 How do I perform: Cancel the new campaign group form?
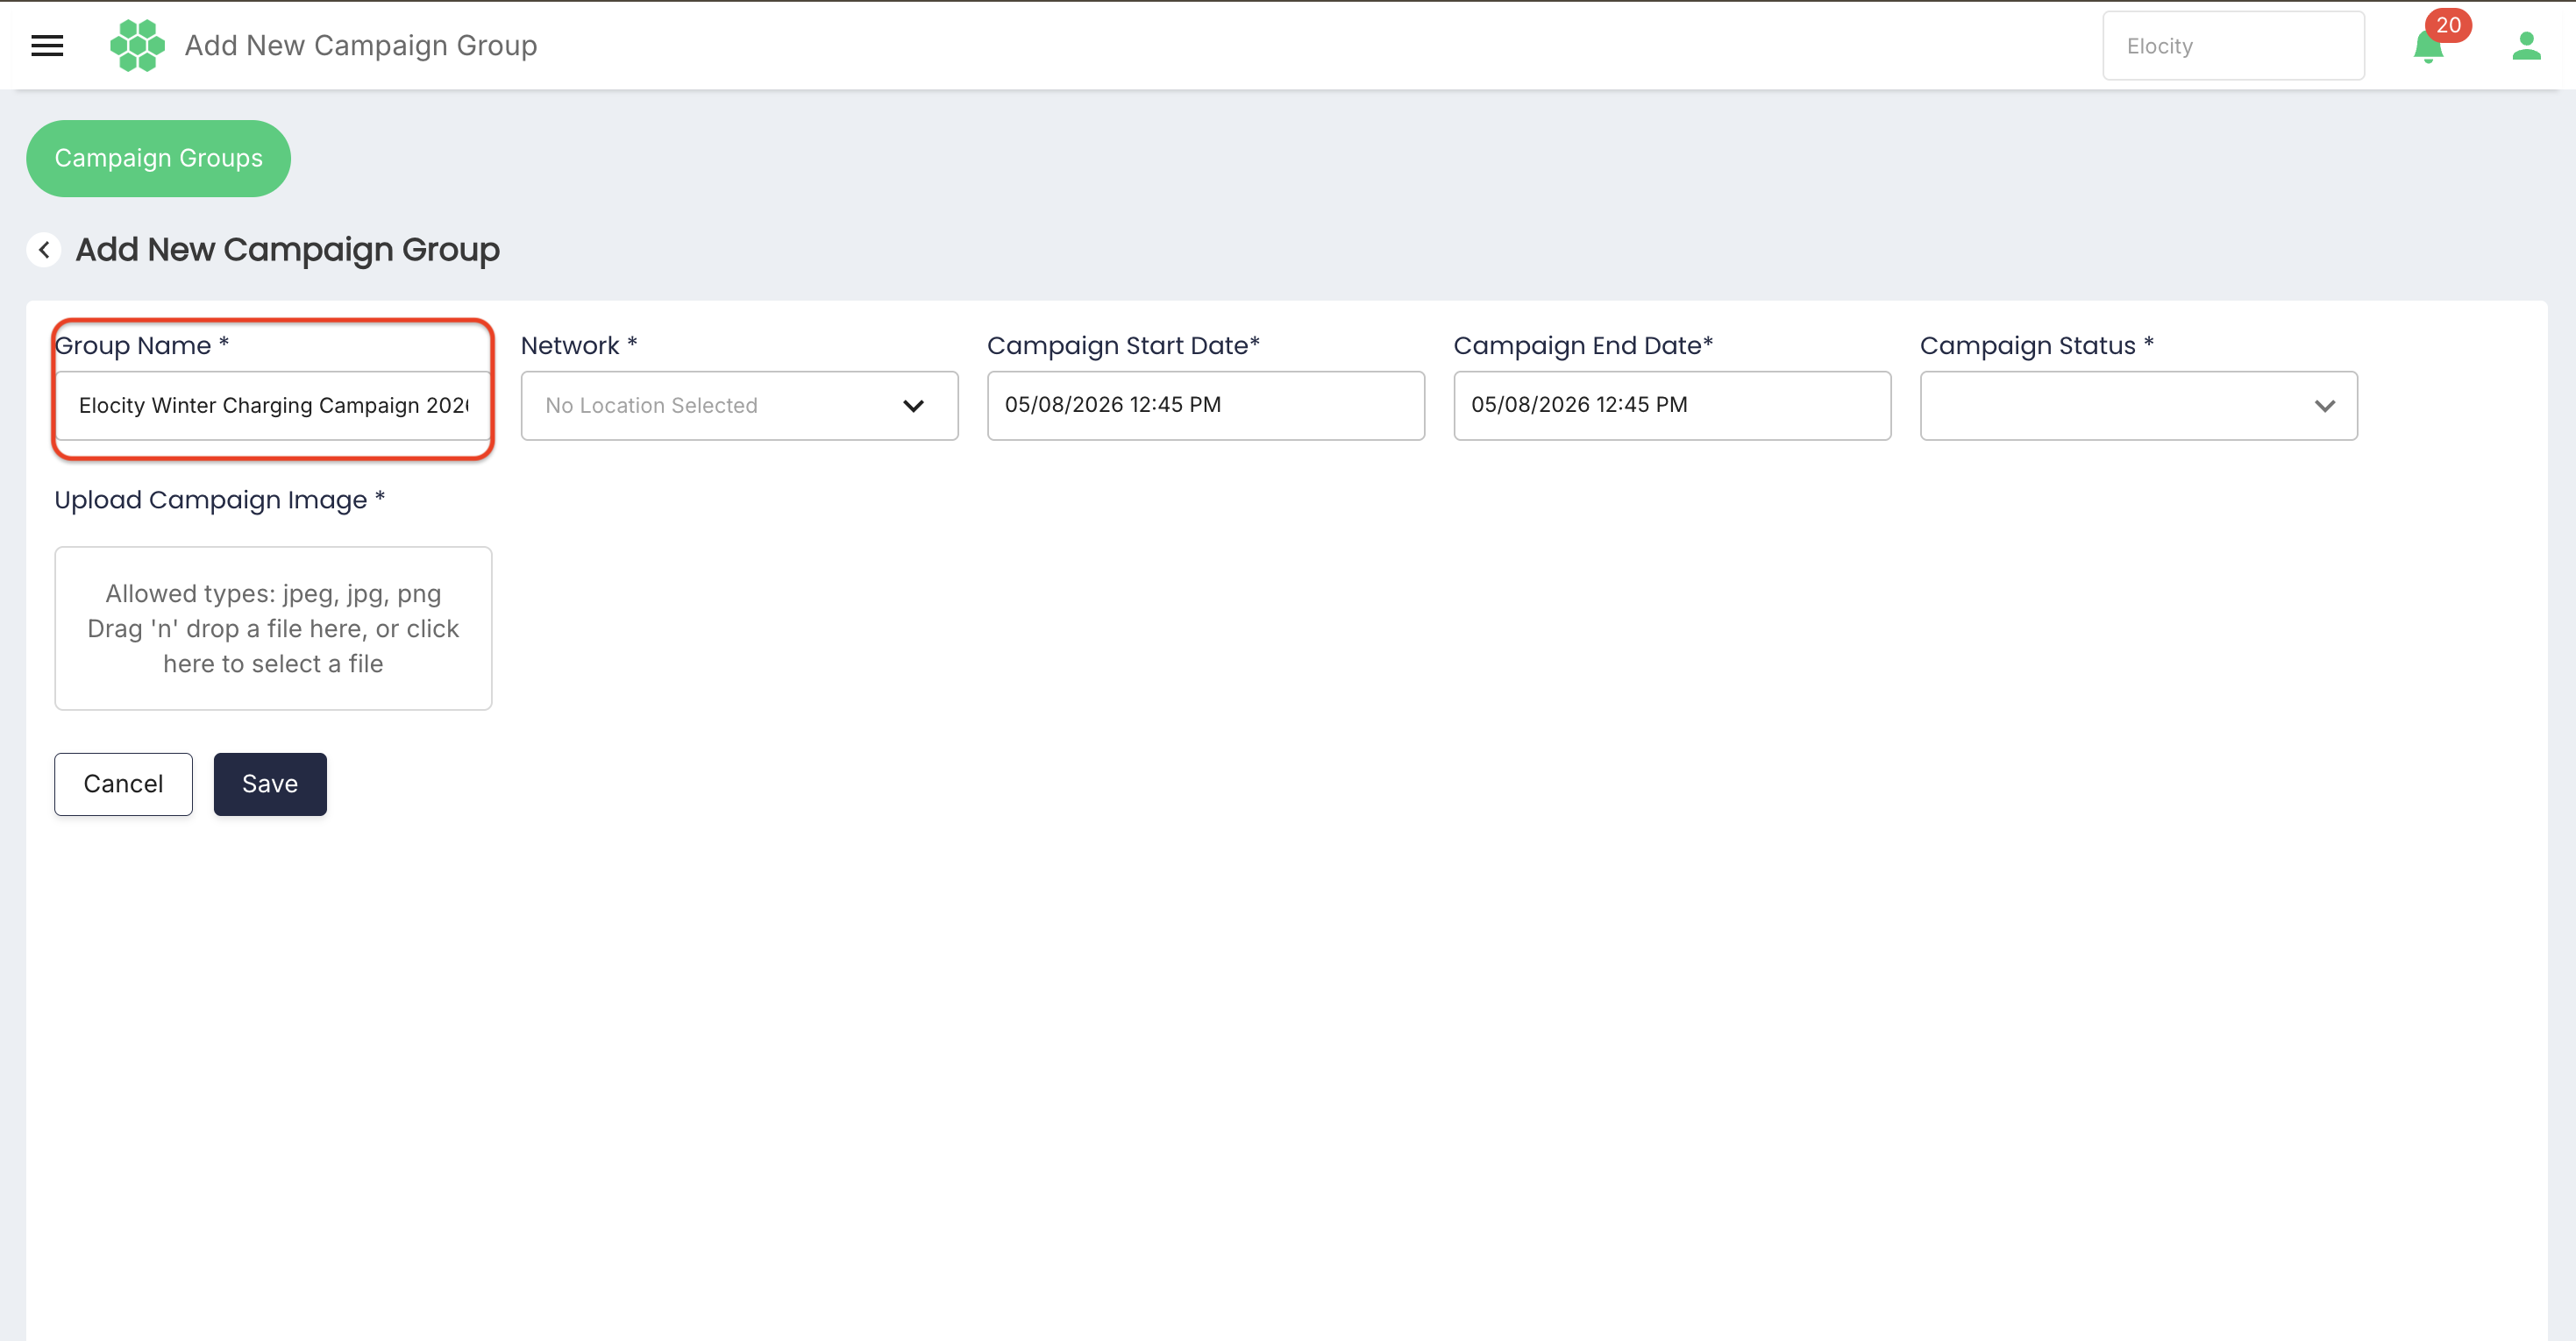123,784
